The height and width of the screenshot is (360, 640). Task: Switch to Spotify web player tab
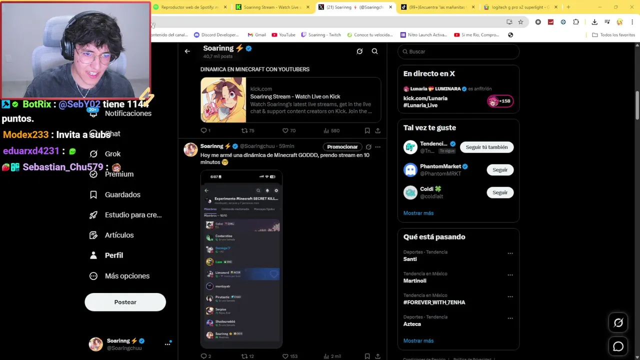(x=190, y=7)
